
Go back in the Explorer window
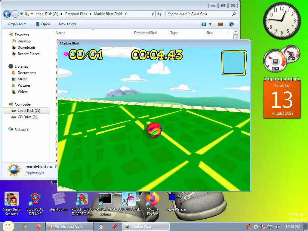coord(7,14)
